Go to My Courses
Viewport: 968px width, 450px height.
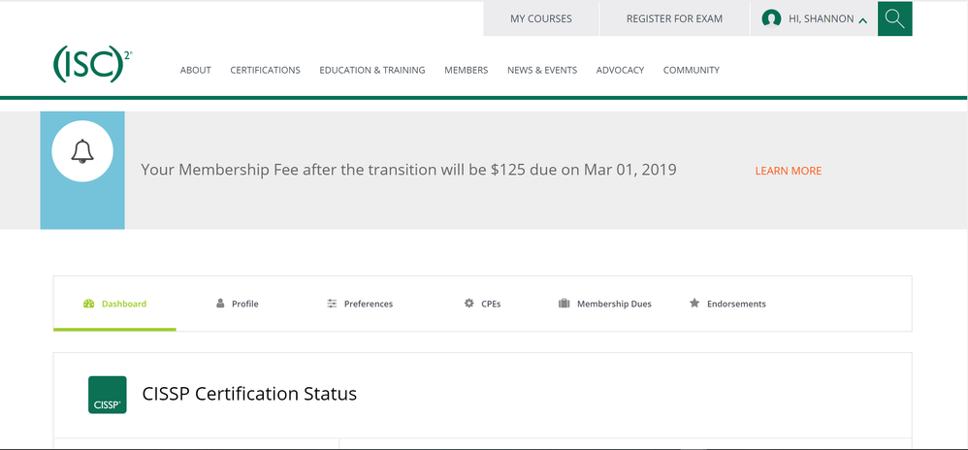click(x=541, y=18)
